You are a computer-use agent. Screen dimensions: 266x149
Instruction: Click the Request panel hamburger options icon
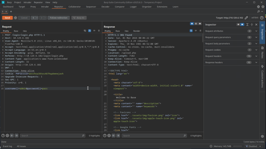pos(99,31)
